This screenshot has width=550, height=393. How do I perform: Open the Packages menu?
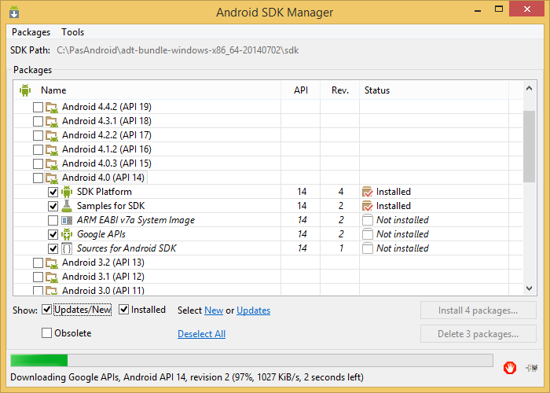coord(31,32)
